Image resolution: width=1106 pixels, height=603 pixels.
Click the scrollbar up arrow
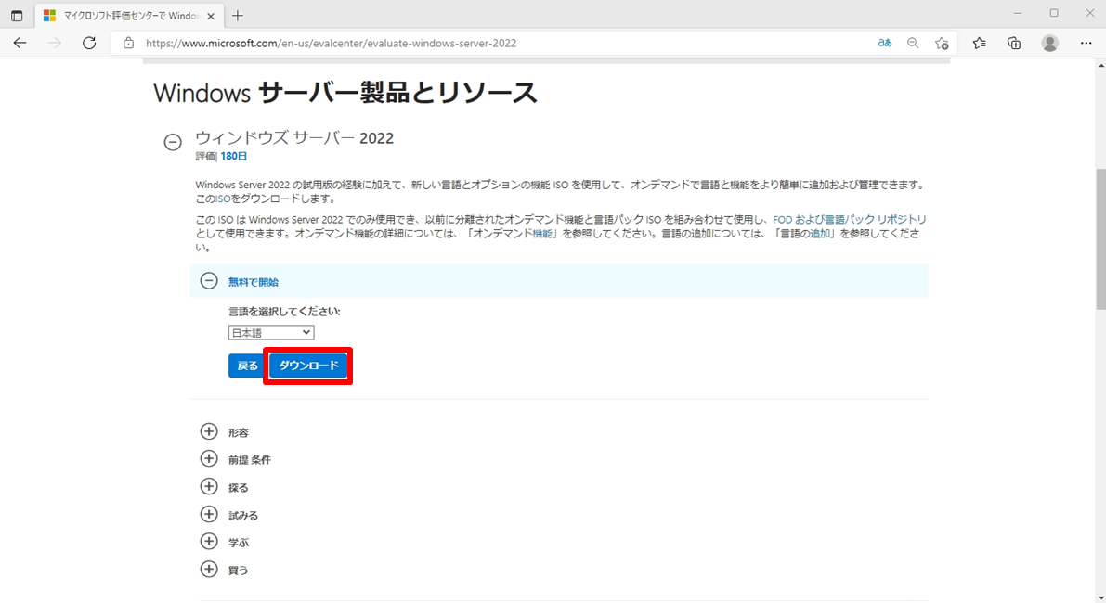(1100, 66)
